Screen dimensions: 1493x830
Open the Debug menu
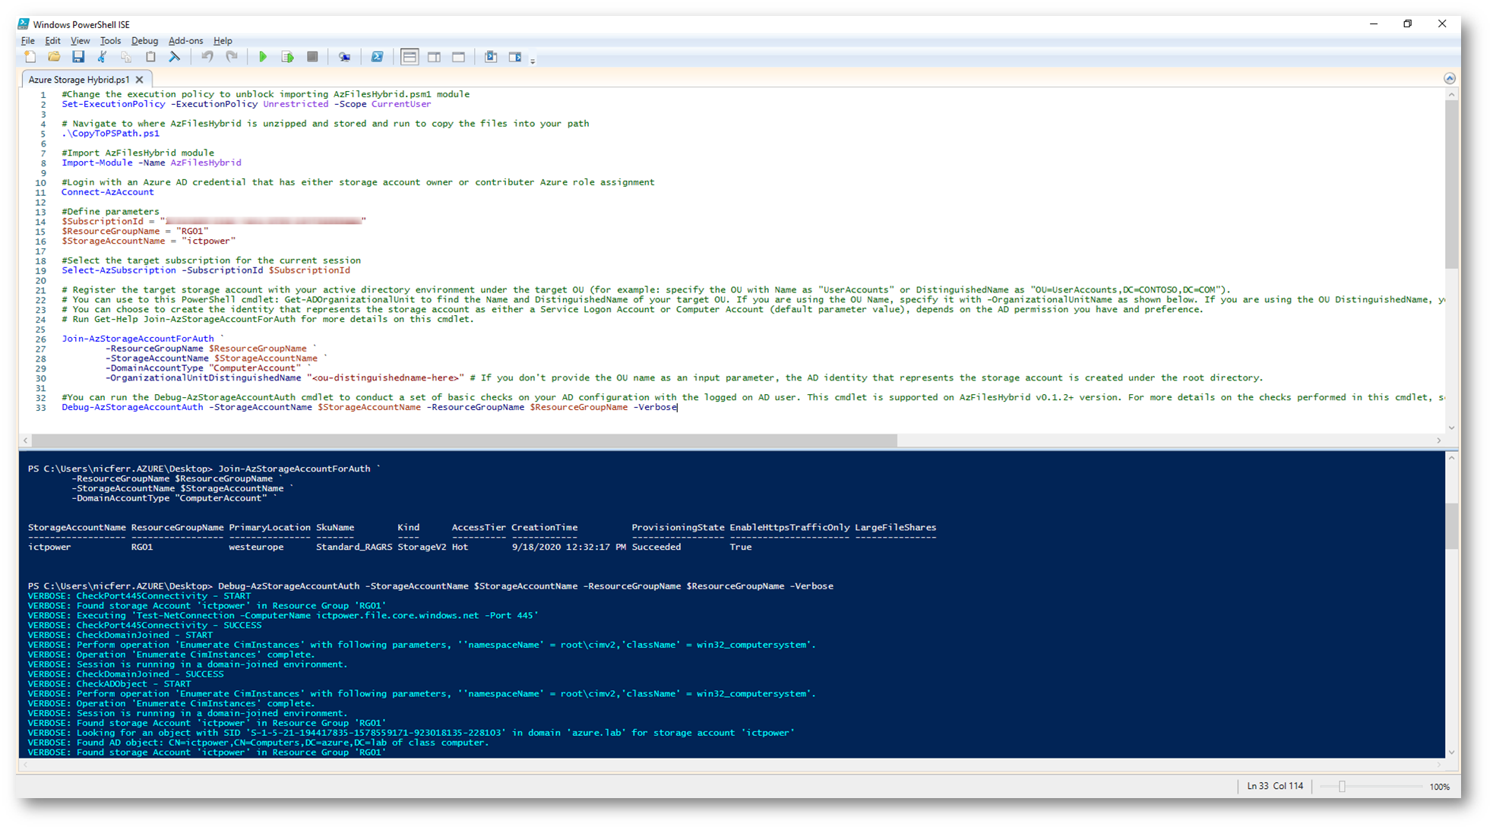point(144,41)
